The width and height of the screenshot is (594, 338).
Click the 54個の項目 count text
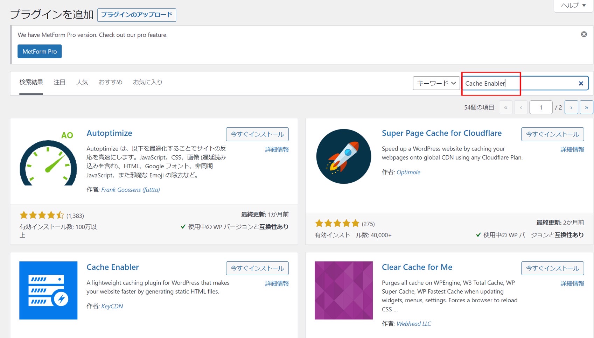point(479,107)
